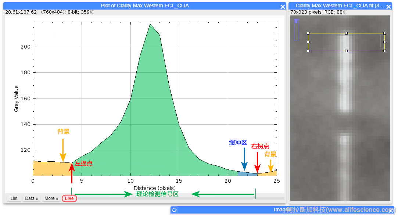Image resolution: width=398 pixels, height=215 pixels.
Task: Click the top-center handle of the yellow ROI
Action: click(x=346, y=33)
